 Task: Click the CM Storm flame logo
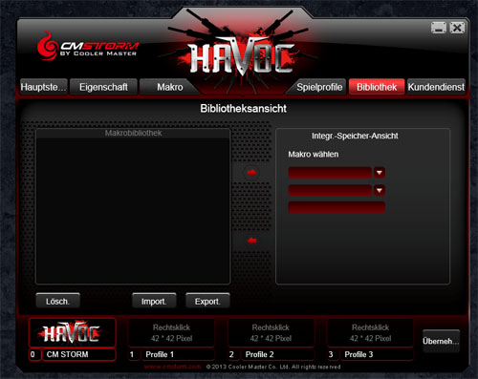click(x=47, y=46)
